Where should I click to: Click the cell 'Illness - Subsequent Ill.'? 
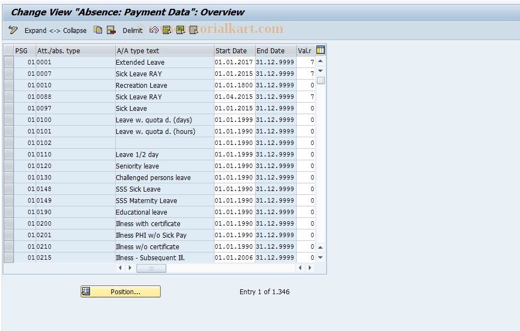point(165,257)
